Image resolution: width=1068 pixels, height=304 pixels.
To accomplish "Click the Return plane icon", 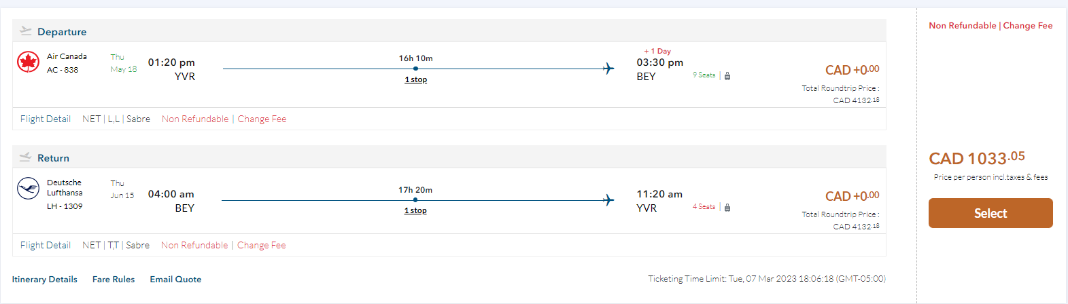I will pos(26,157).
